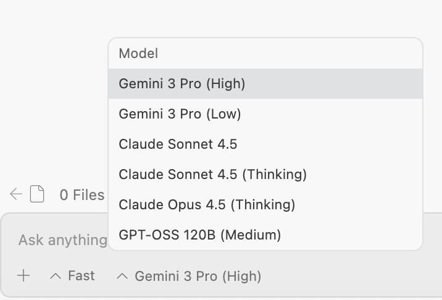Go back using the left arrow icon
The width and height of the screenshot is (442, 300).
coord(16,194)
